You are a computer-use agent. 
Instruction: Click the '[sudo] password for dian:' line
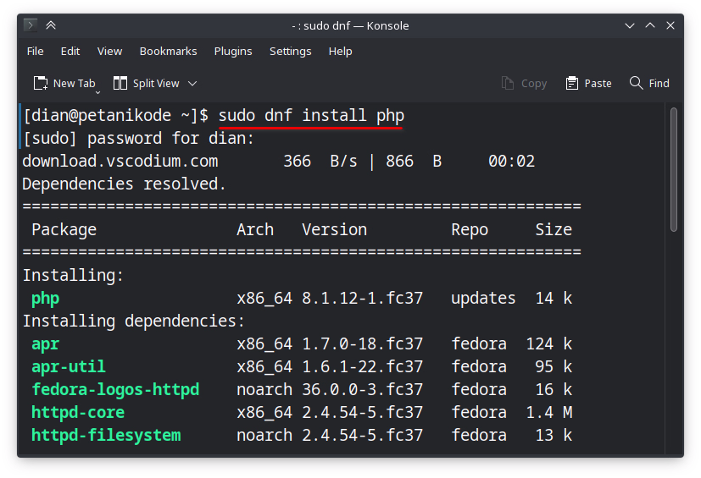(x=138, y=139)
